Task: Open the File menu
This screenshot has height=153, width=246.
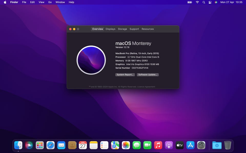Action: [x=24, y=2]
